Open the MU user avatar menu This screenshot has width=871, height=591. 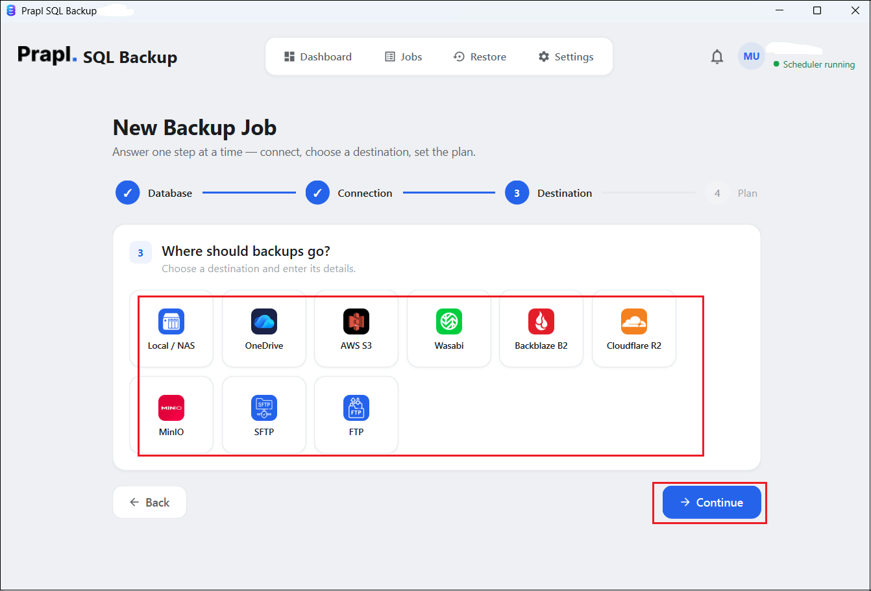[x=752, y=57]
